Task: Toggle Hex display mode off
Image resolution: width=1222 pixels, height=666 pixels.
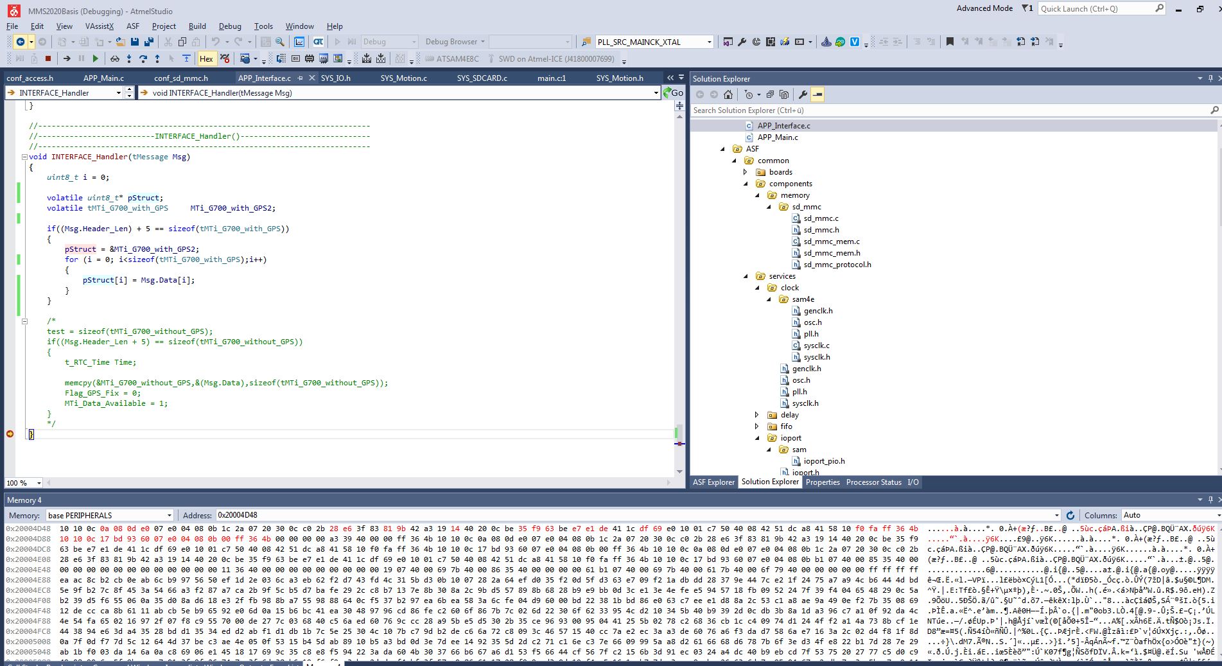Action: click(207, 58)
